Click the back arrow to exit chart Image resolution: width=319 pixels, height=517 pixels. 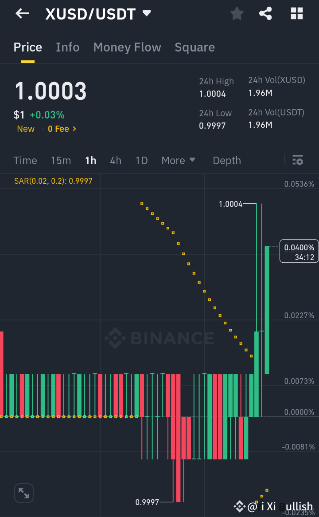point(22,14)
